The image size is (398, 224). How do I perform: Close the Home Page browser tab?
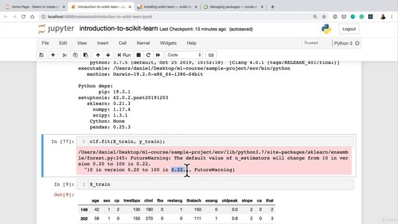coord(63,7)
